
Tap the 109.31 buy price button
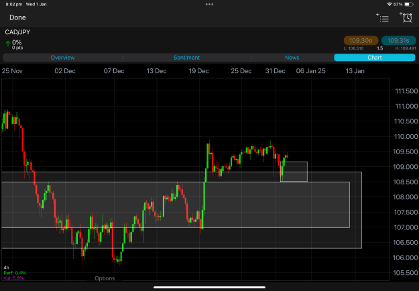click(398, 41)
